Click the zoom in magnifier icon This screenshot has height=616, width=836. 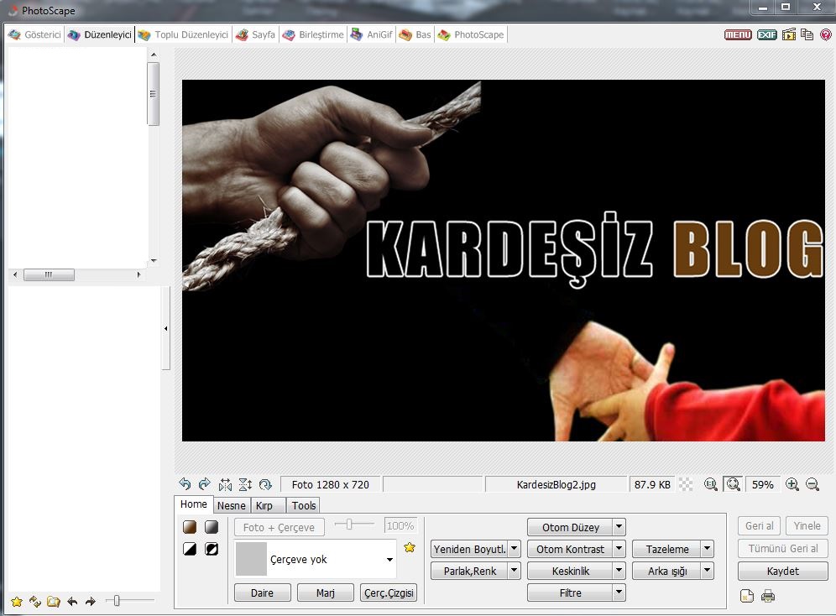(792, 484)
